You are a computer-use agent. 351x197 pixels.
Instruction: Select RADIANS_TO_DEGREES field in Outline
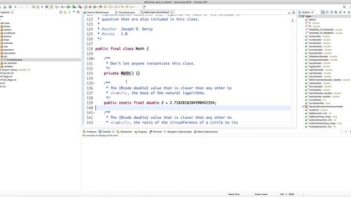[x=324, y=33]
